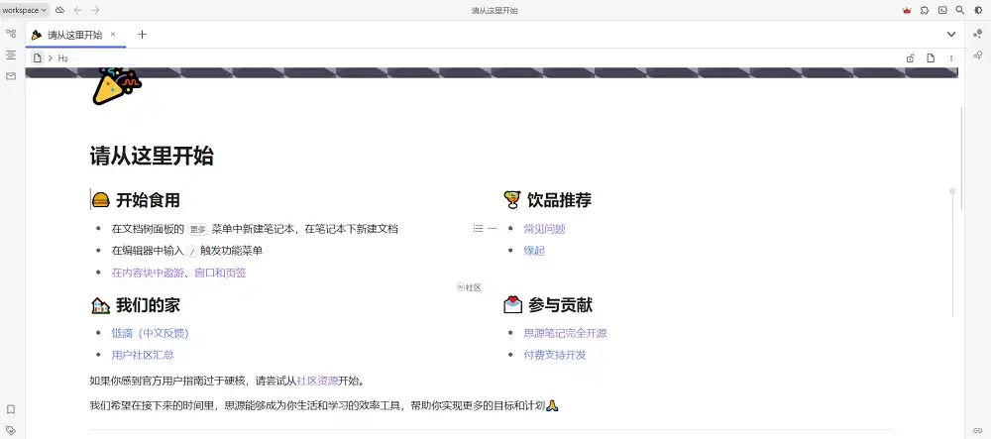This screenshot has width=991, height=439.
Task: Click the editor vertical scrollbar
Action: pyautogui.click(x=952, y=248)
